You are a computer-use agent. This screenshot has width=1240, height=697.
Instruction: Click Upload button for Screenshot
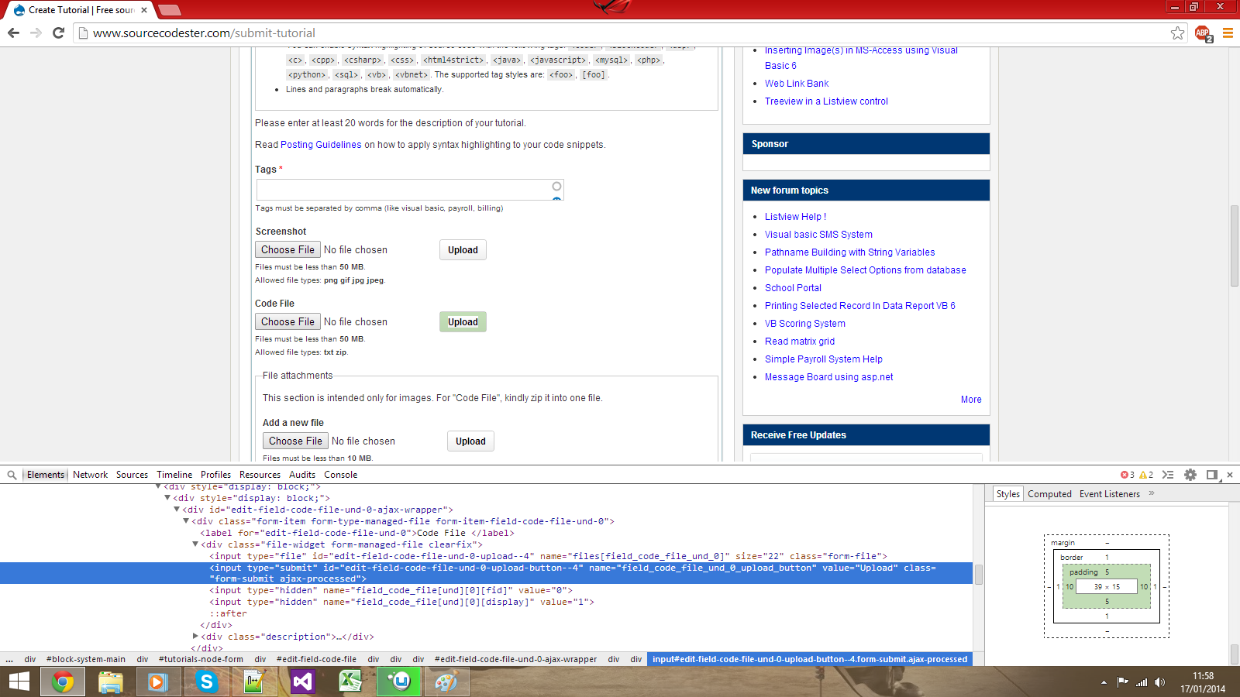click(463, 250)
